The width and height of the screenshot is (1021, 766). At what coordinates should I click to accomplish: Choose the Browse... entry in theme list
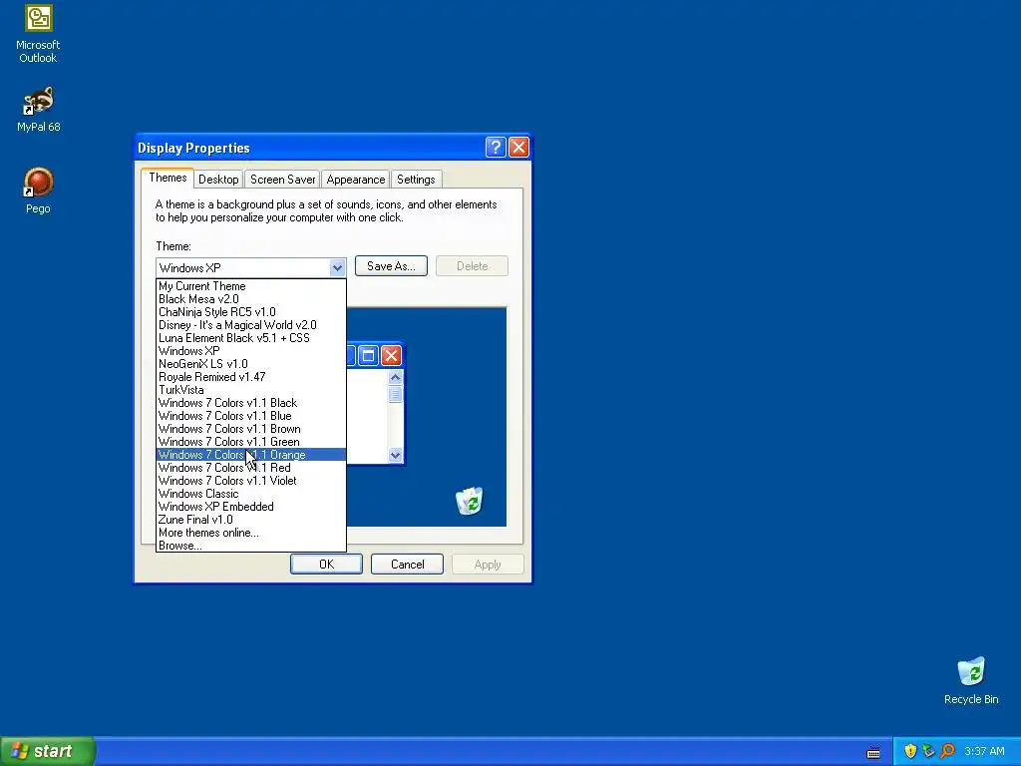coord(251,546)
